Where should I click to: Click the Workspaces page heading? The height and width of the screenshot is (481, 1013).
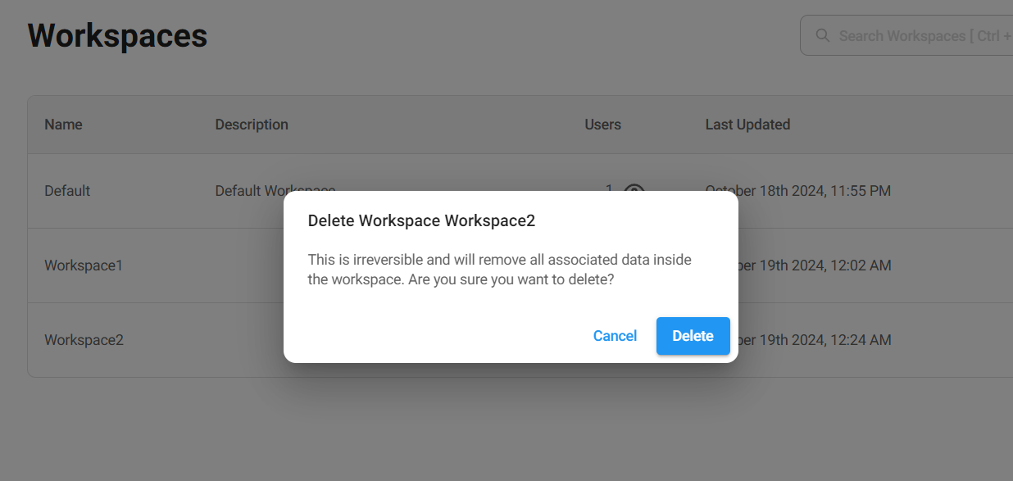coord(117,36)
